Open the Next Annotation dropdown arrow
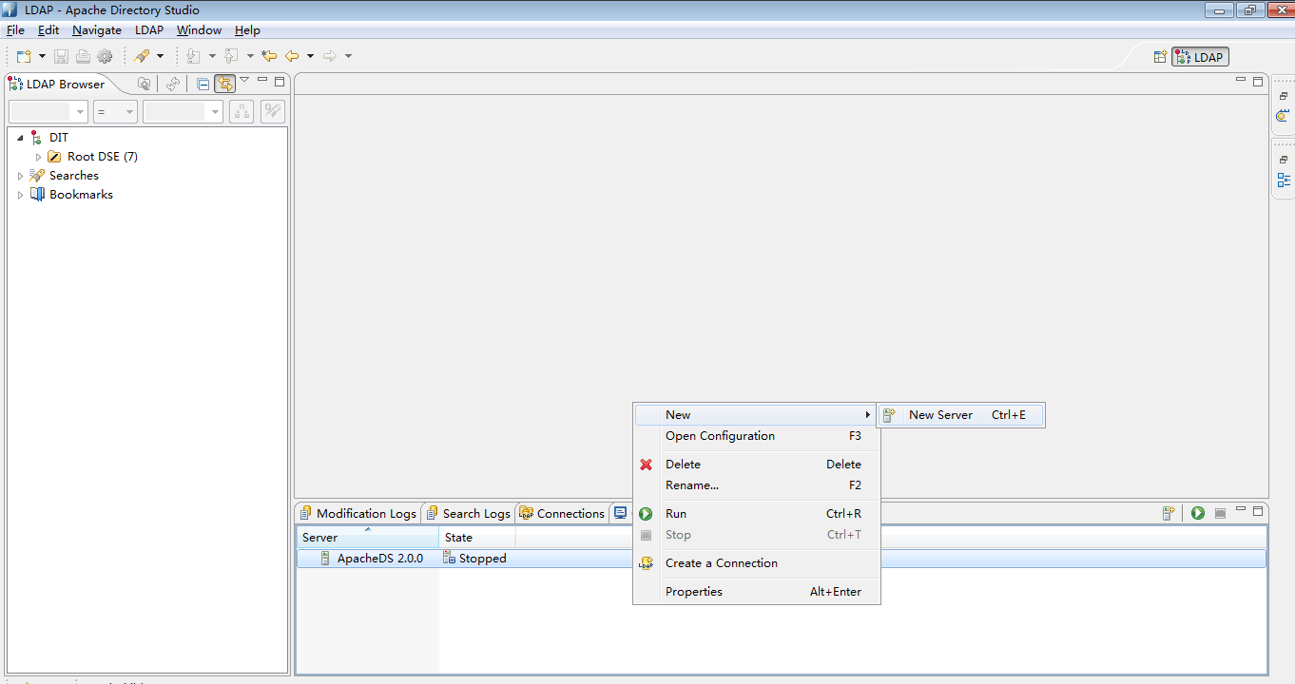This screenshot has height=684, width=1295. pyautogui.click(x=212, y=56)
